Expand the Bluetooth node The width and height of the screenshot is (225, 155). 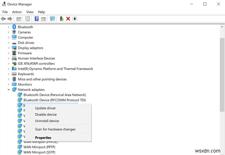coord(9,27)
